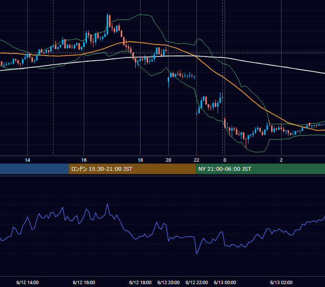The width and height of the screenshot is (325, 287).
Task: Click the oscillator's highest peak near 17:00
Action: tap(108, 204)
